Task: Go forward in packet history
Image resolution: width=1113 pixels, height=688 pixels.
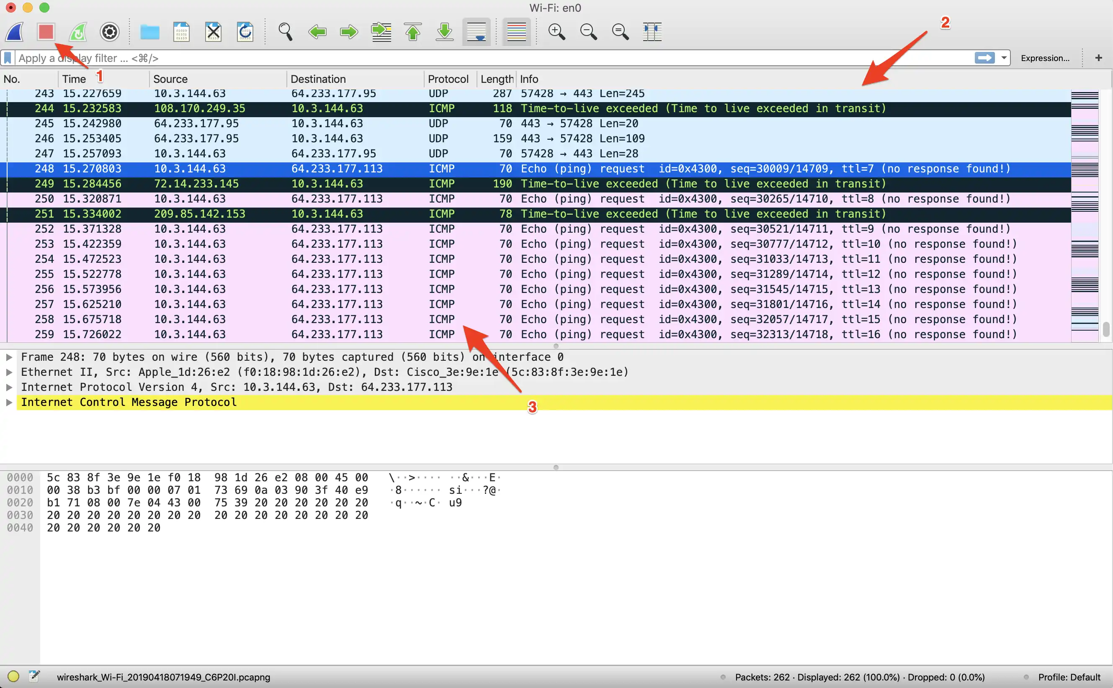Action: (x=349, y=32)
